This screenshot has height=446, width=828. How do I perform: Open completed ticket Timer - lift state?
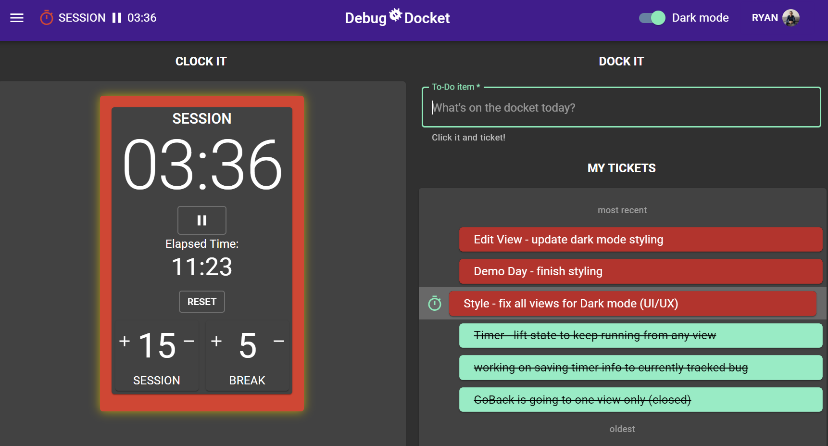[x=640, y=335]
